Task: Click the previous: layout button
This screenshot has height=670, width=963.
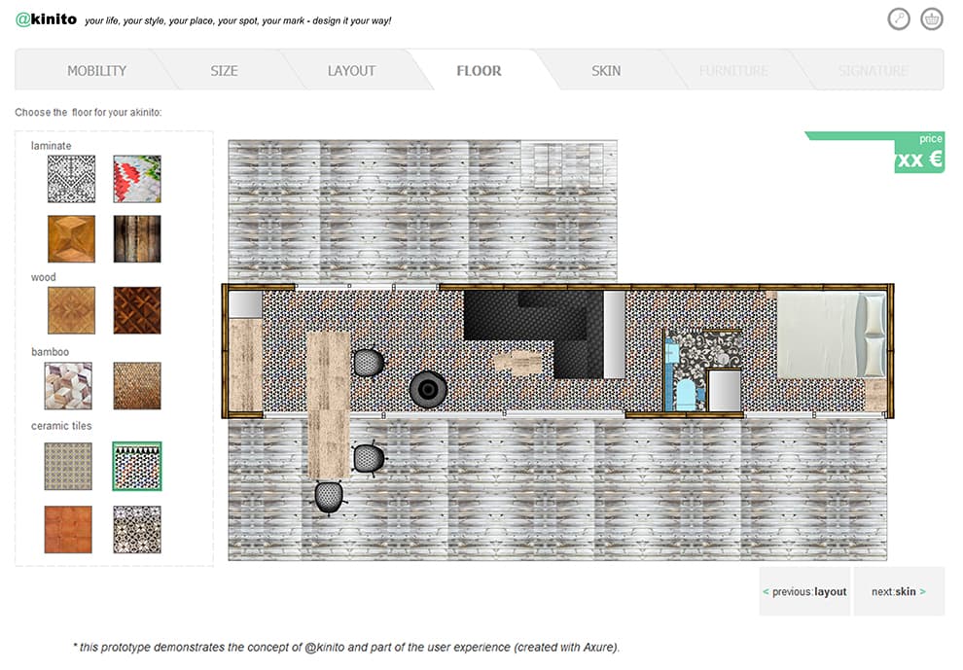Action: tap(804, 591)
